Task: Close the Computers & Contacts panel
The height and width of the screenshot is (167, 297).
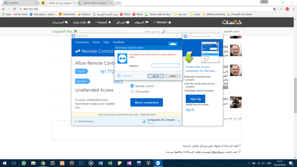Action: 219,36
